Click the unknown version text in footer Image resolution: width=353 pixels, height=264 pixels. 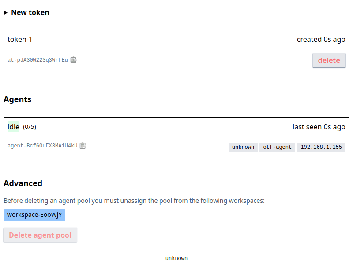[176, 258]
